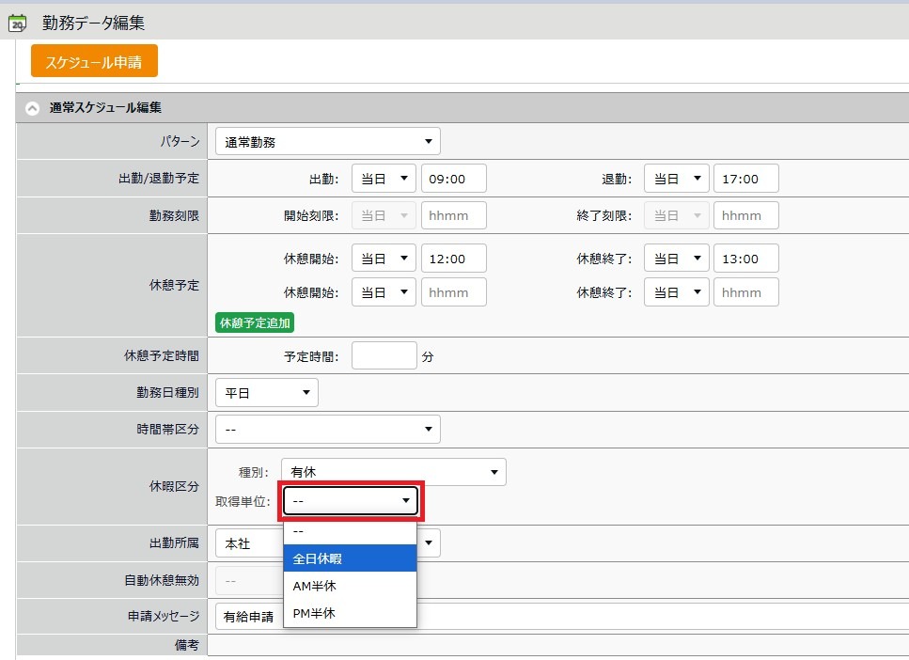
Task: Select 全日休暇 from the open list
Action: 350,558
